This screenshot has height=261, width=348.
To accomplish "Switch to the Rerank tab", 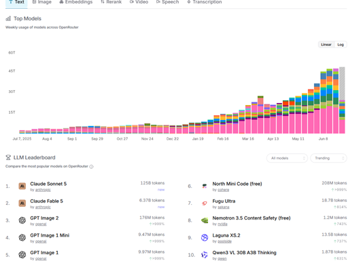I will point(111,2).
